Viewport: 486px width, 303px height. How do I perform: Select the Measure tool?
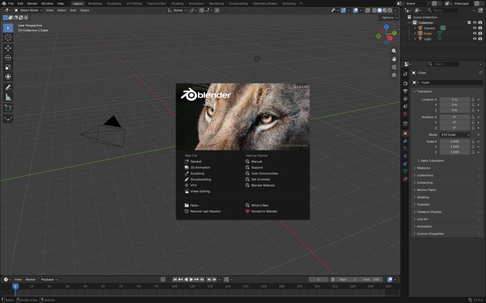tap(8, 97)
